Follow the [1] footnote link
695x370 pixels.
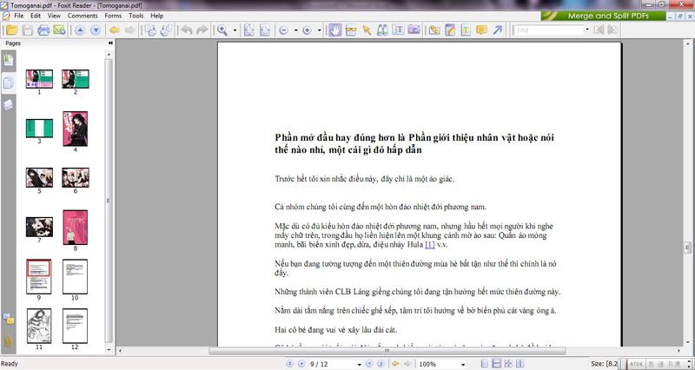pos(429,245)
